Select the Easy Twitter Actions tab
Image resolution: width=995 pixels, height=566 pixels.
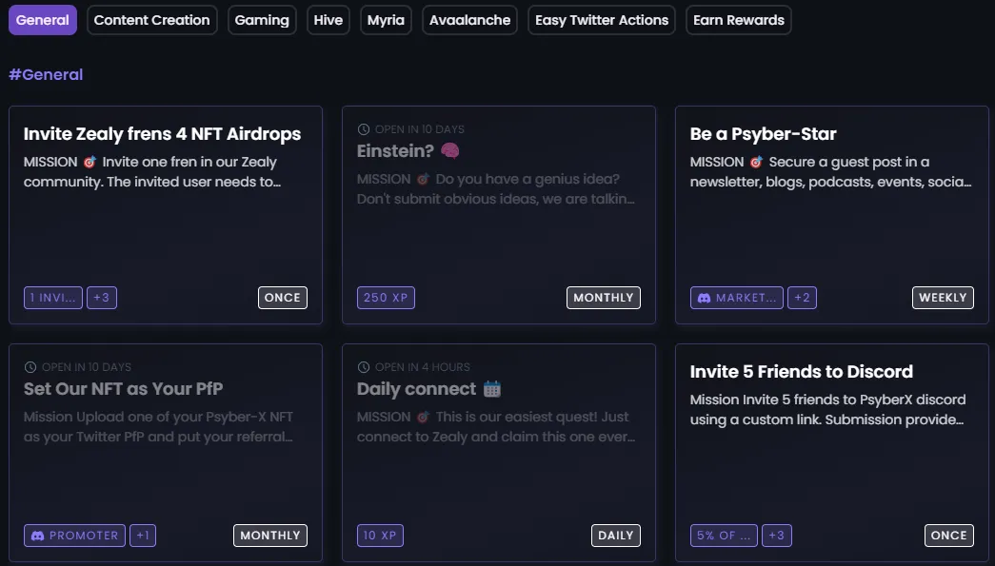pyautogui.click(x=602, y=20)
